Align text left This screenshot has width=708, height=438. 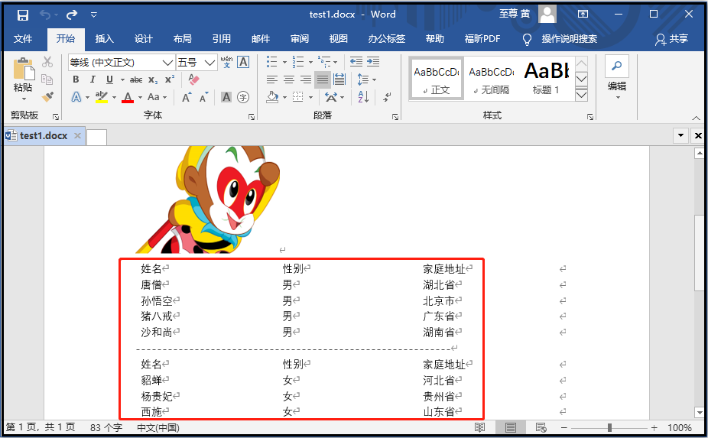272,80
